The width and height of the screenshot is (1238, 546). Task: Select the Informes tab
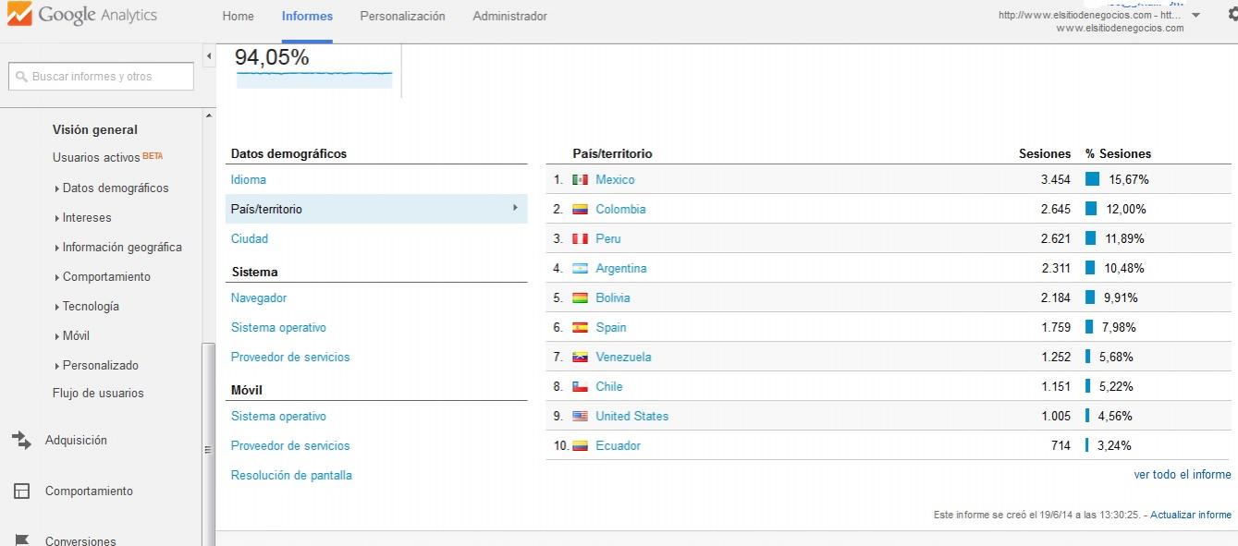(x=307, y=17)
